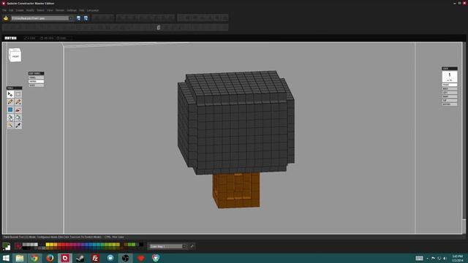Click the vertical scrollbar of the viewport
This screenshot has height=263, width=468.
tap(464, 137)
